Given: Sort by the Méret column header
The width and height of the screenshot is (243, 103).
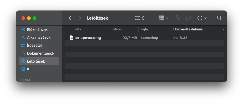Looking at the screenshot, I should tap(118, 29).
